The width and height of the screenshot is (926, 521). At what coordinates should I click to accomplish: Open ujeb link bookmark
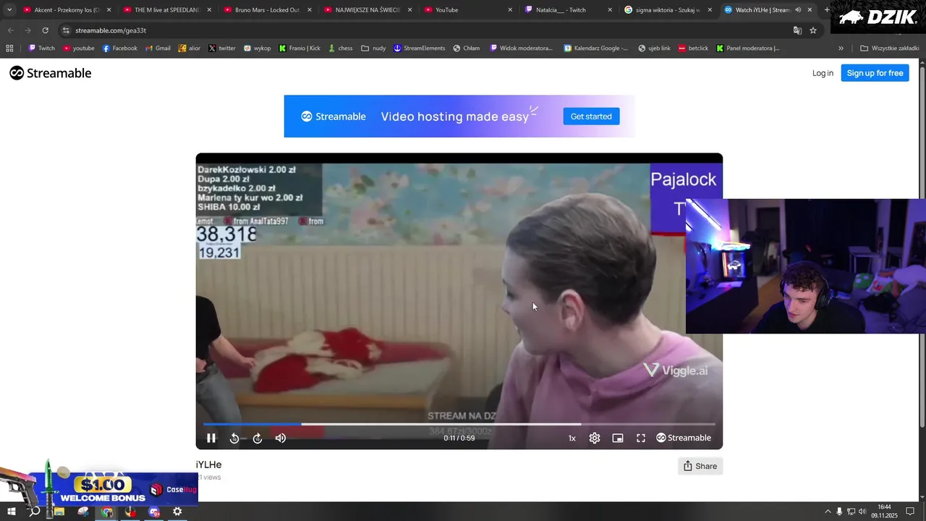pos(654,48)
